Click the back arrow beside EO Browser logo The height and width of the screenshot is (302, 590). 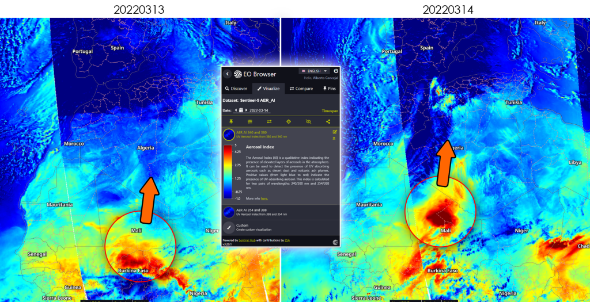click(x=227, y=74)
